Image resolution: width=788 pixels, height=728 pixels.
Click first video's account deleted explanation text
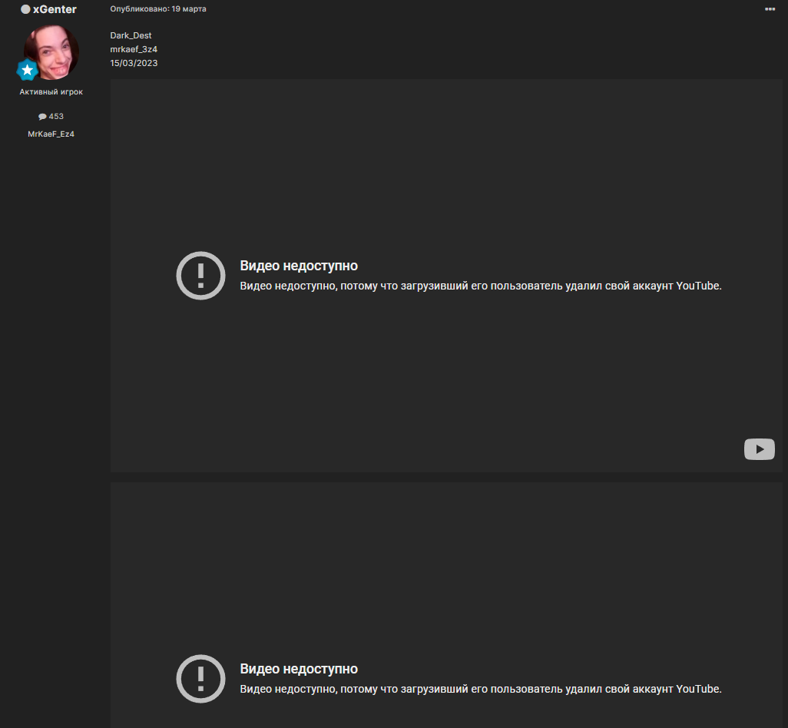[481, 286]
